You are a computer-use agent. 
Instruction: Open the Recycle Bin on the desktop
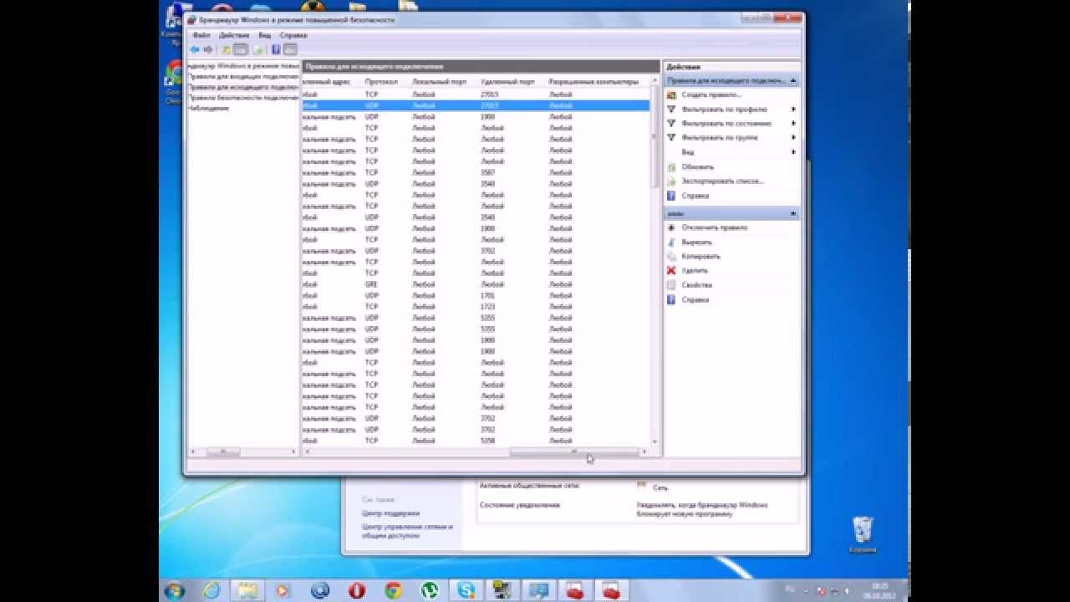863,535
